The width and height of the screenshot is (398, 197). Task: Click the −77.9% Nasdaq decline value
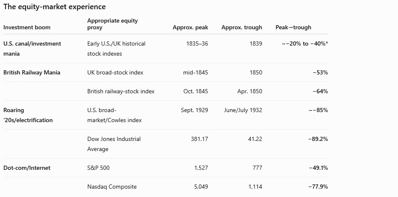(x=318, y=187)
